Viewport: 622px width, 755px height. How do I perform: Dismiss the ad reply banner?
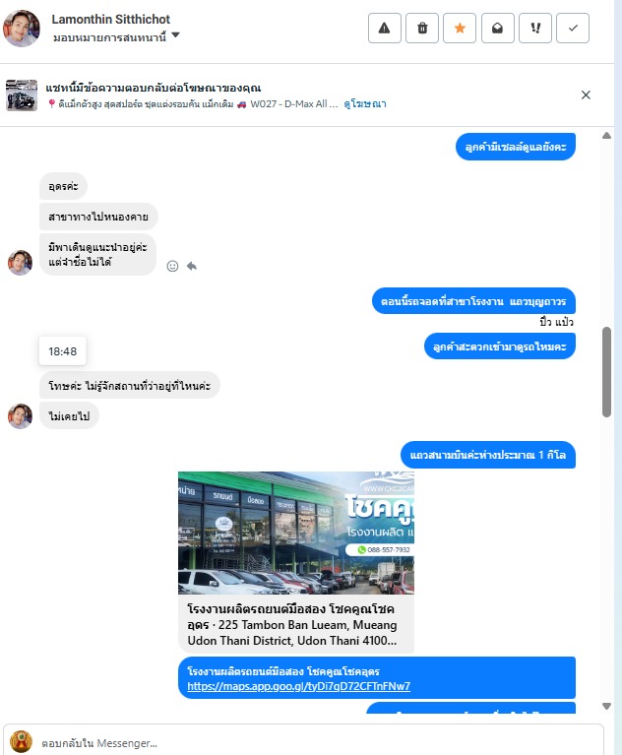pos(586,94)
